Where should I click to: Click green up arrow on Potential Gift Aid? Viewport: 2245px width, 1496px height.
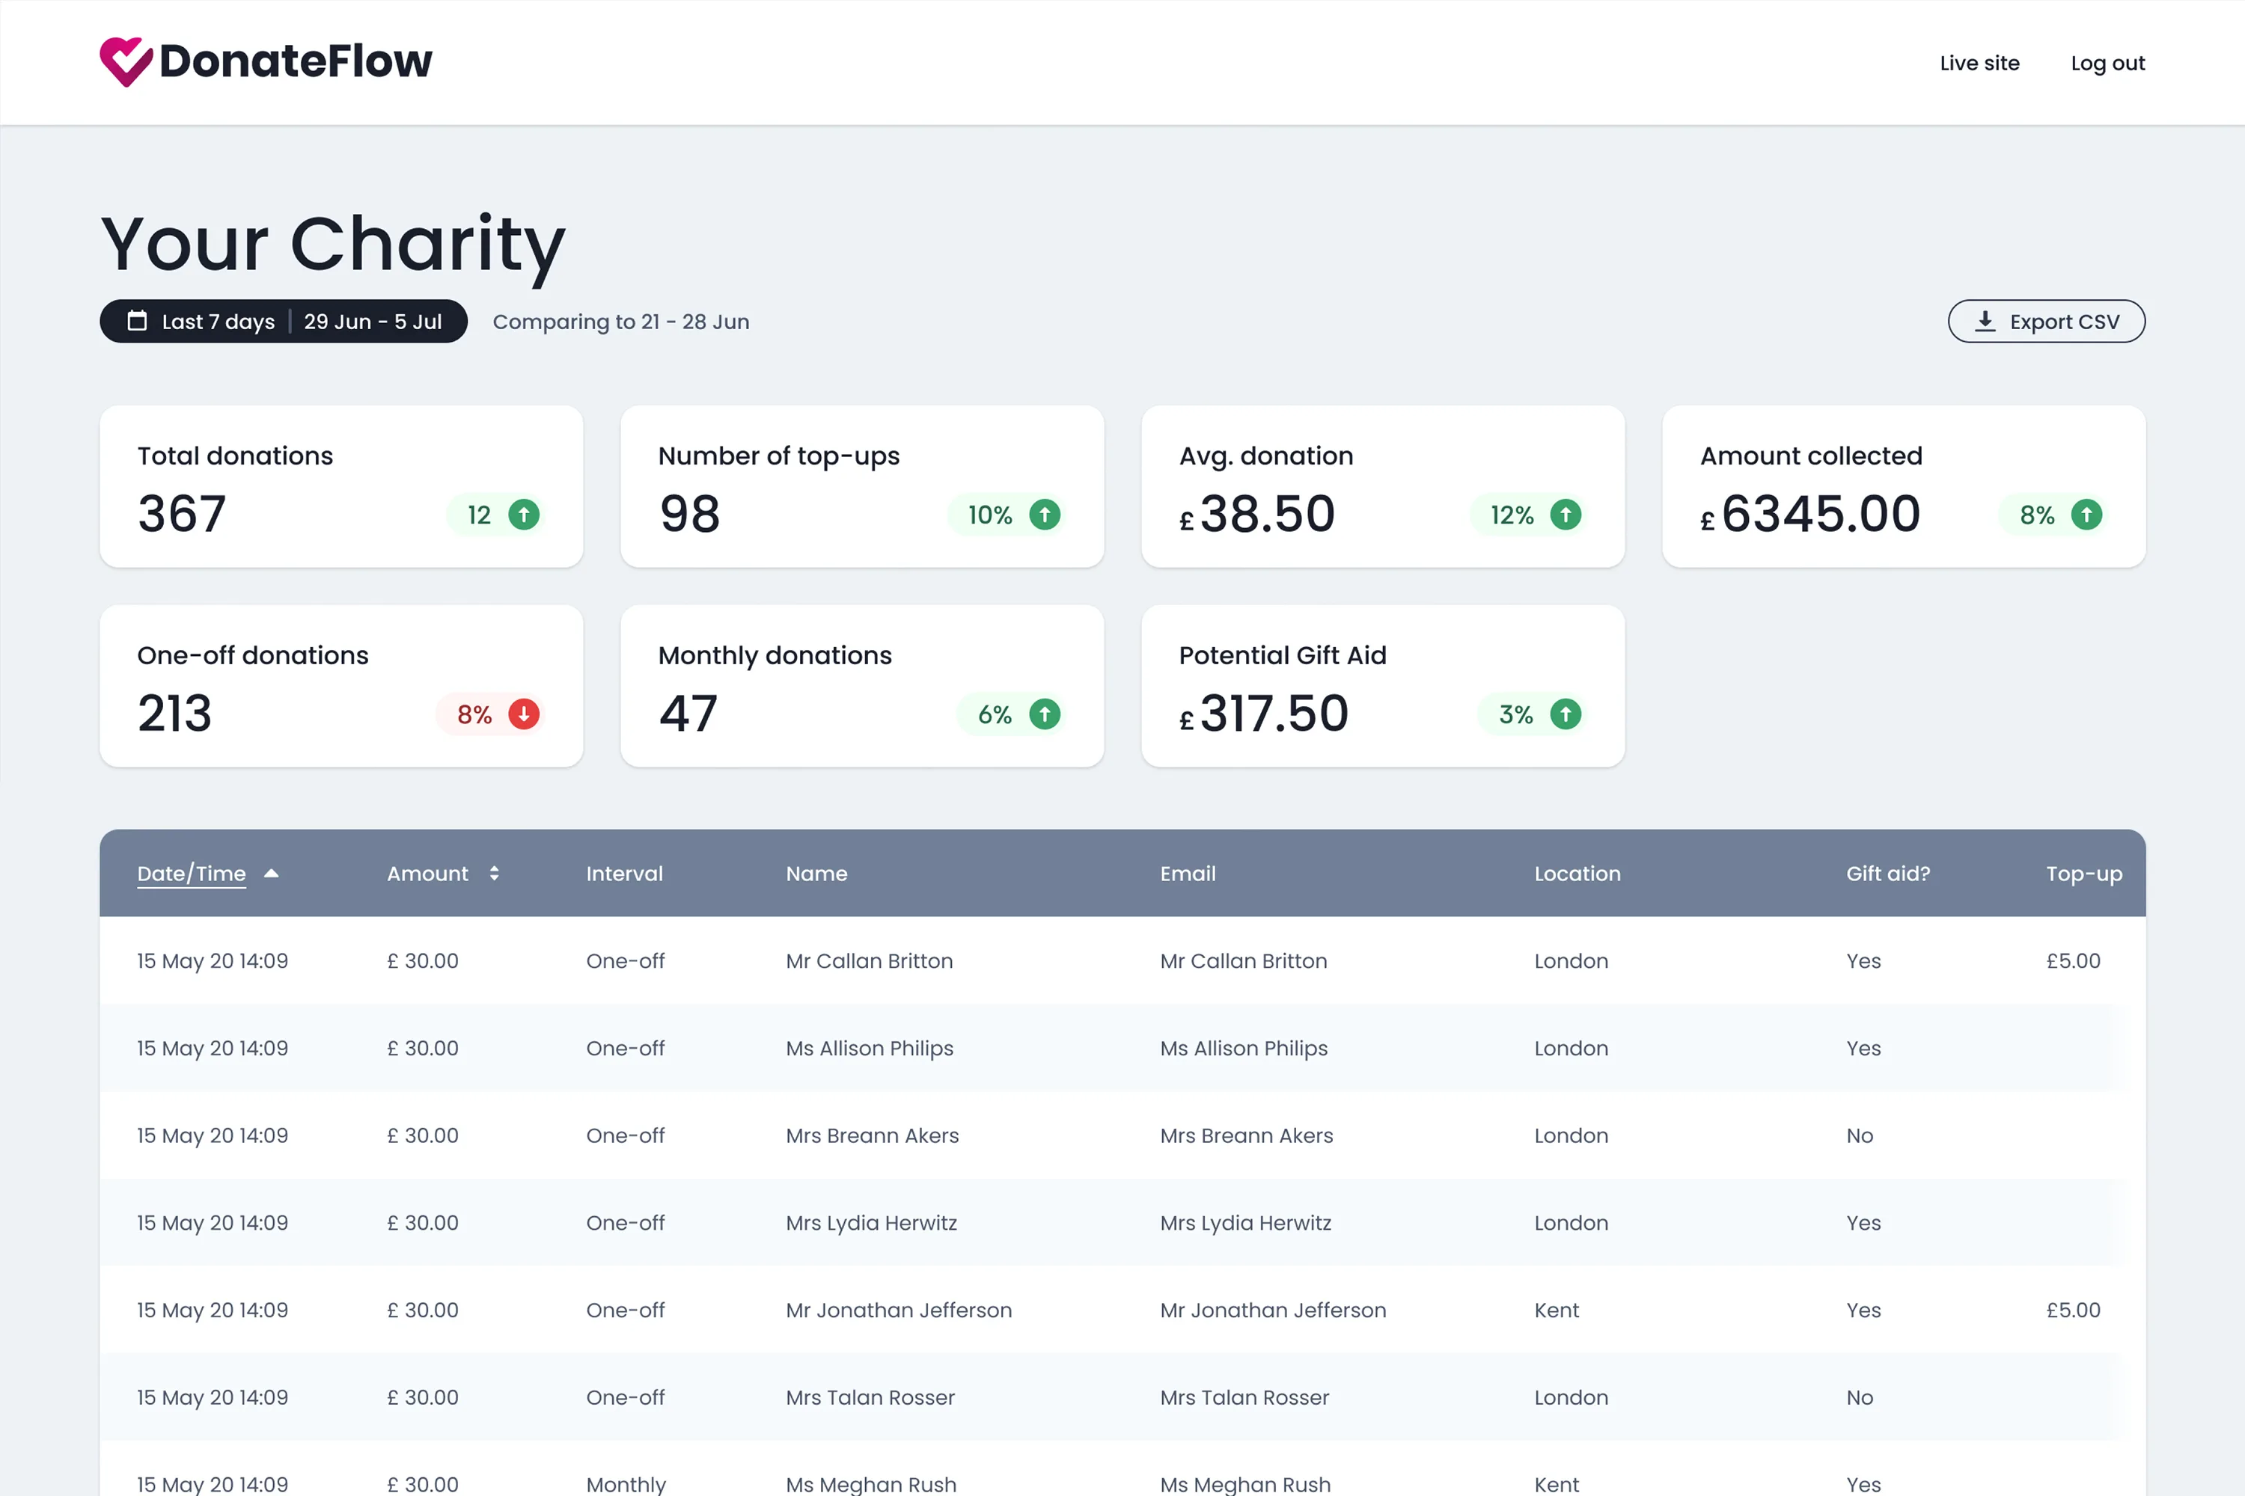tap(1566, 714)
